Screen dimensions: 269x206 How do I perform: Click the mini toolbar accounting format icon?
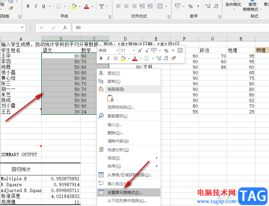(154, 51)
